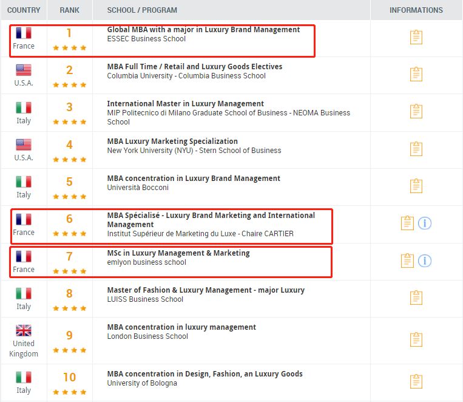
Task: Open MBA concentration in luxury management program
Action: [181, 327]
